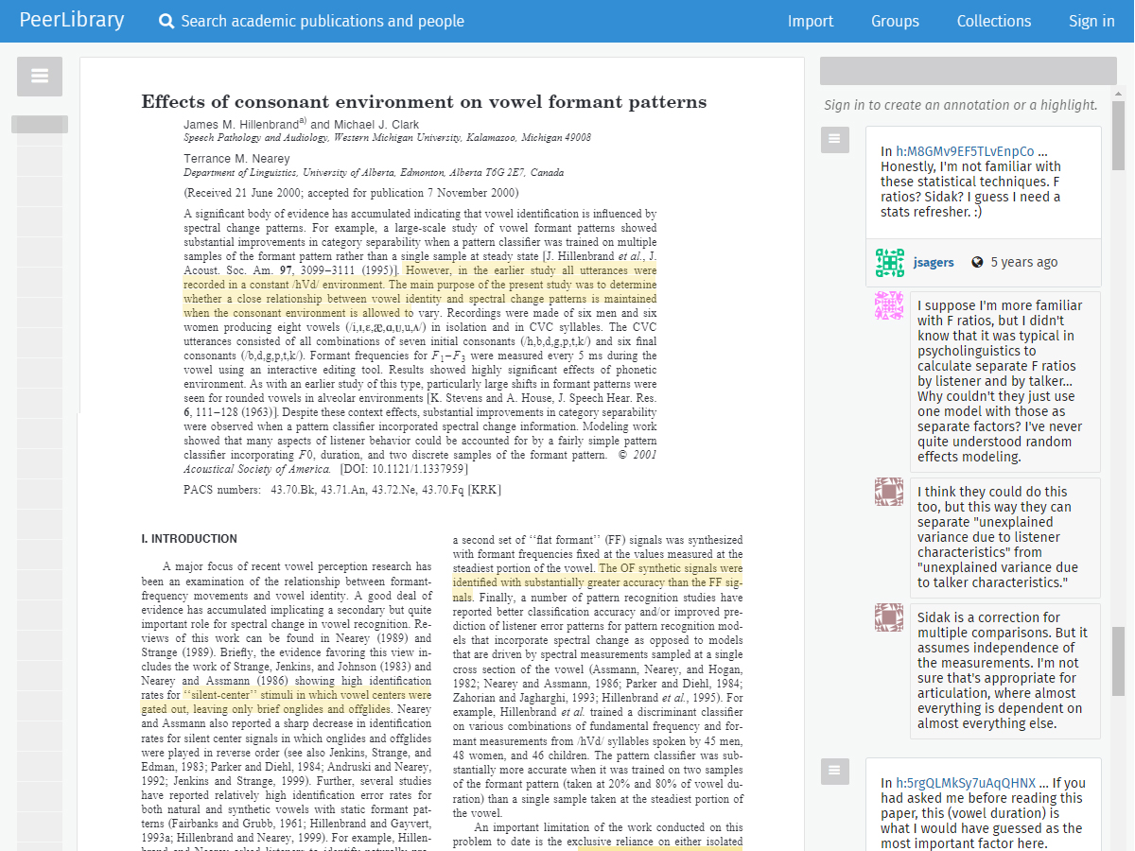Click menu icon beside vowel duration annotation
The width and height of the screenshot is (1135, 851).
pos(833,772)
